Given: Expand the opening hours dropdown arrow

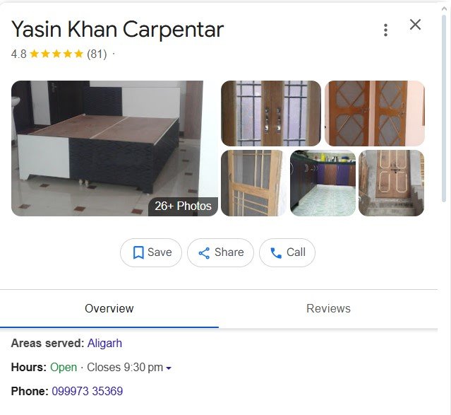Looking at the screenshot, I should pos(169,368).
